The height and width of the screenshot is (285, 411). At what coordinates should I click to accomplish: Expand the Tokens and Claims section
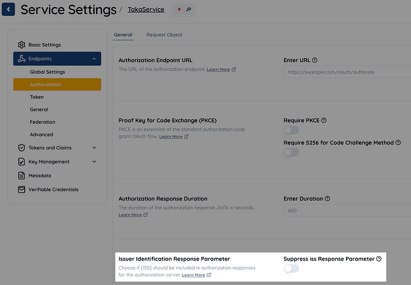pos(94,148)
